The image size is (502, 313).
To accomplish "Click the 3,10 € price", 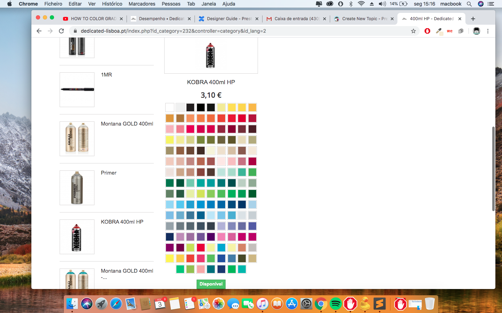I will pos(211,95).
